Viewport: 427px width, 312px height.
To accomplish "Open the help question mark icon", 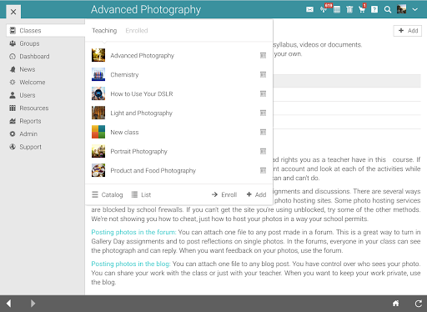I will pos(374,10).
